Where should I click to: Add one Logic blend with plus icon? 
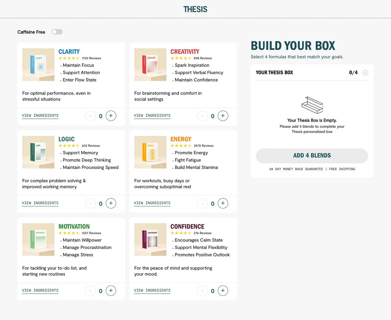point(111,203)
